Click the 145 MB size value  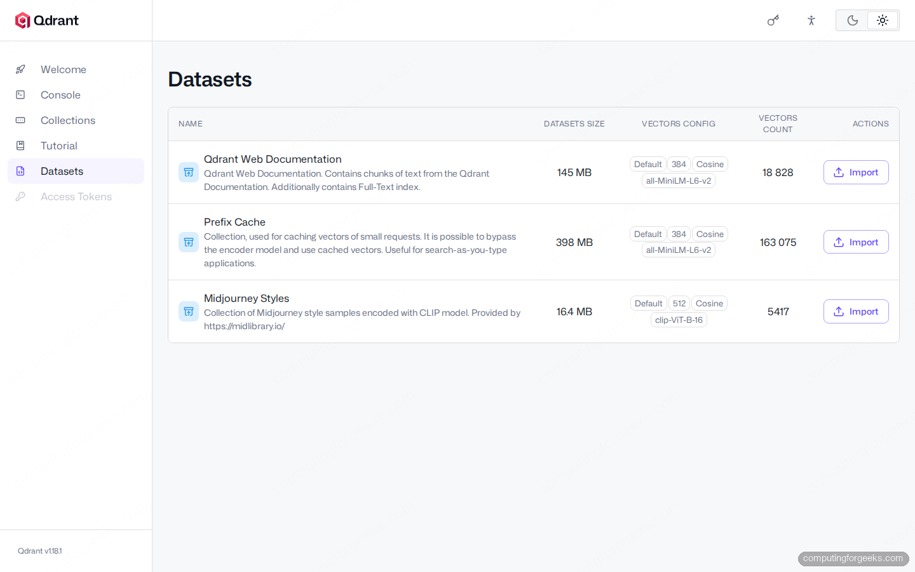[574, 172]
